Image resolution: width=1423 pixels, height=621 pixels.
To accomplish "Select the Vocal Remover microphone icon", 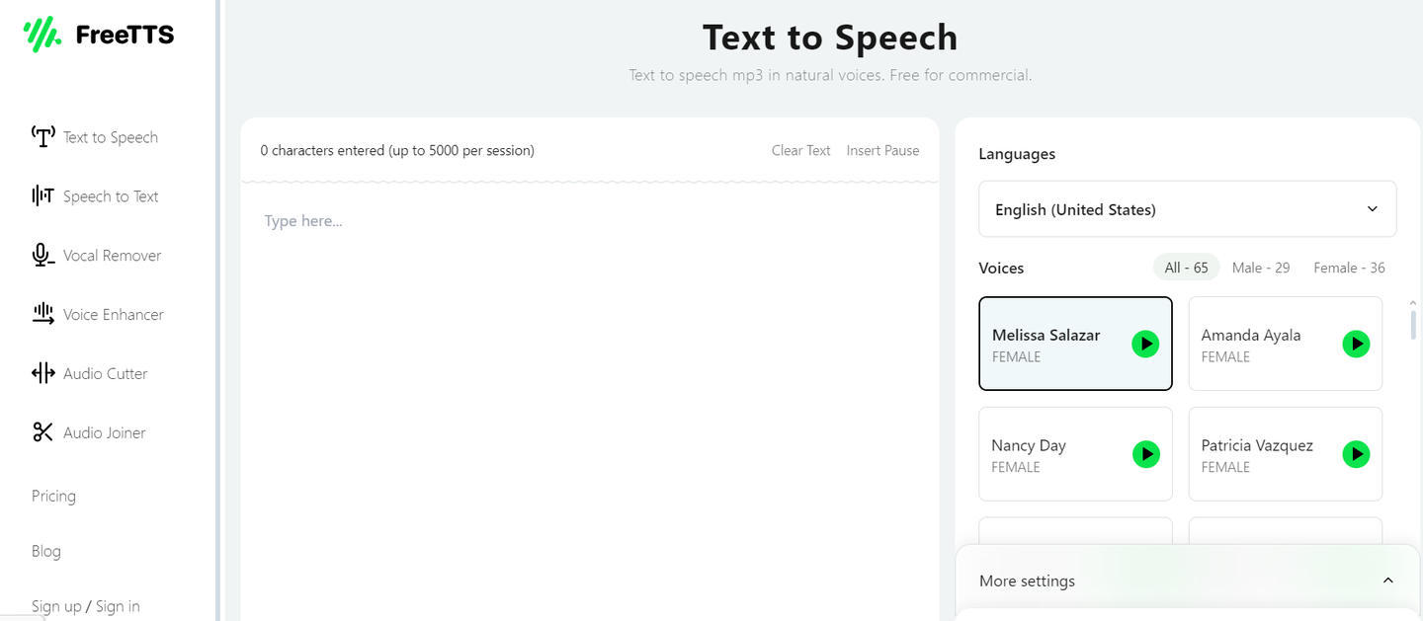I will click(x=42, y=255).
